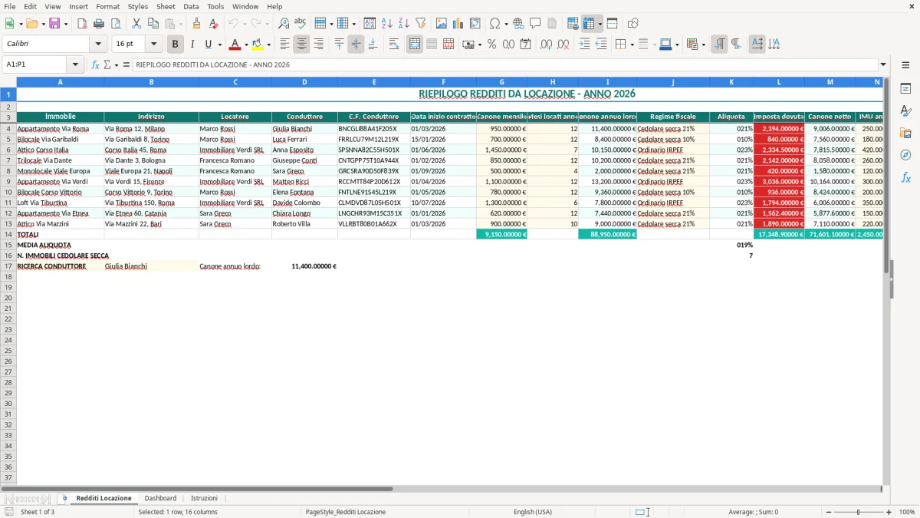
Task: Toggle Bold formatting
Action: click(176, 45)
